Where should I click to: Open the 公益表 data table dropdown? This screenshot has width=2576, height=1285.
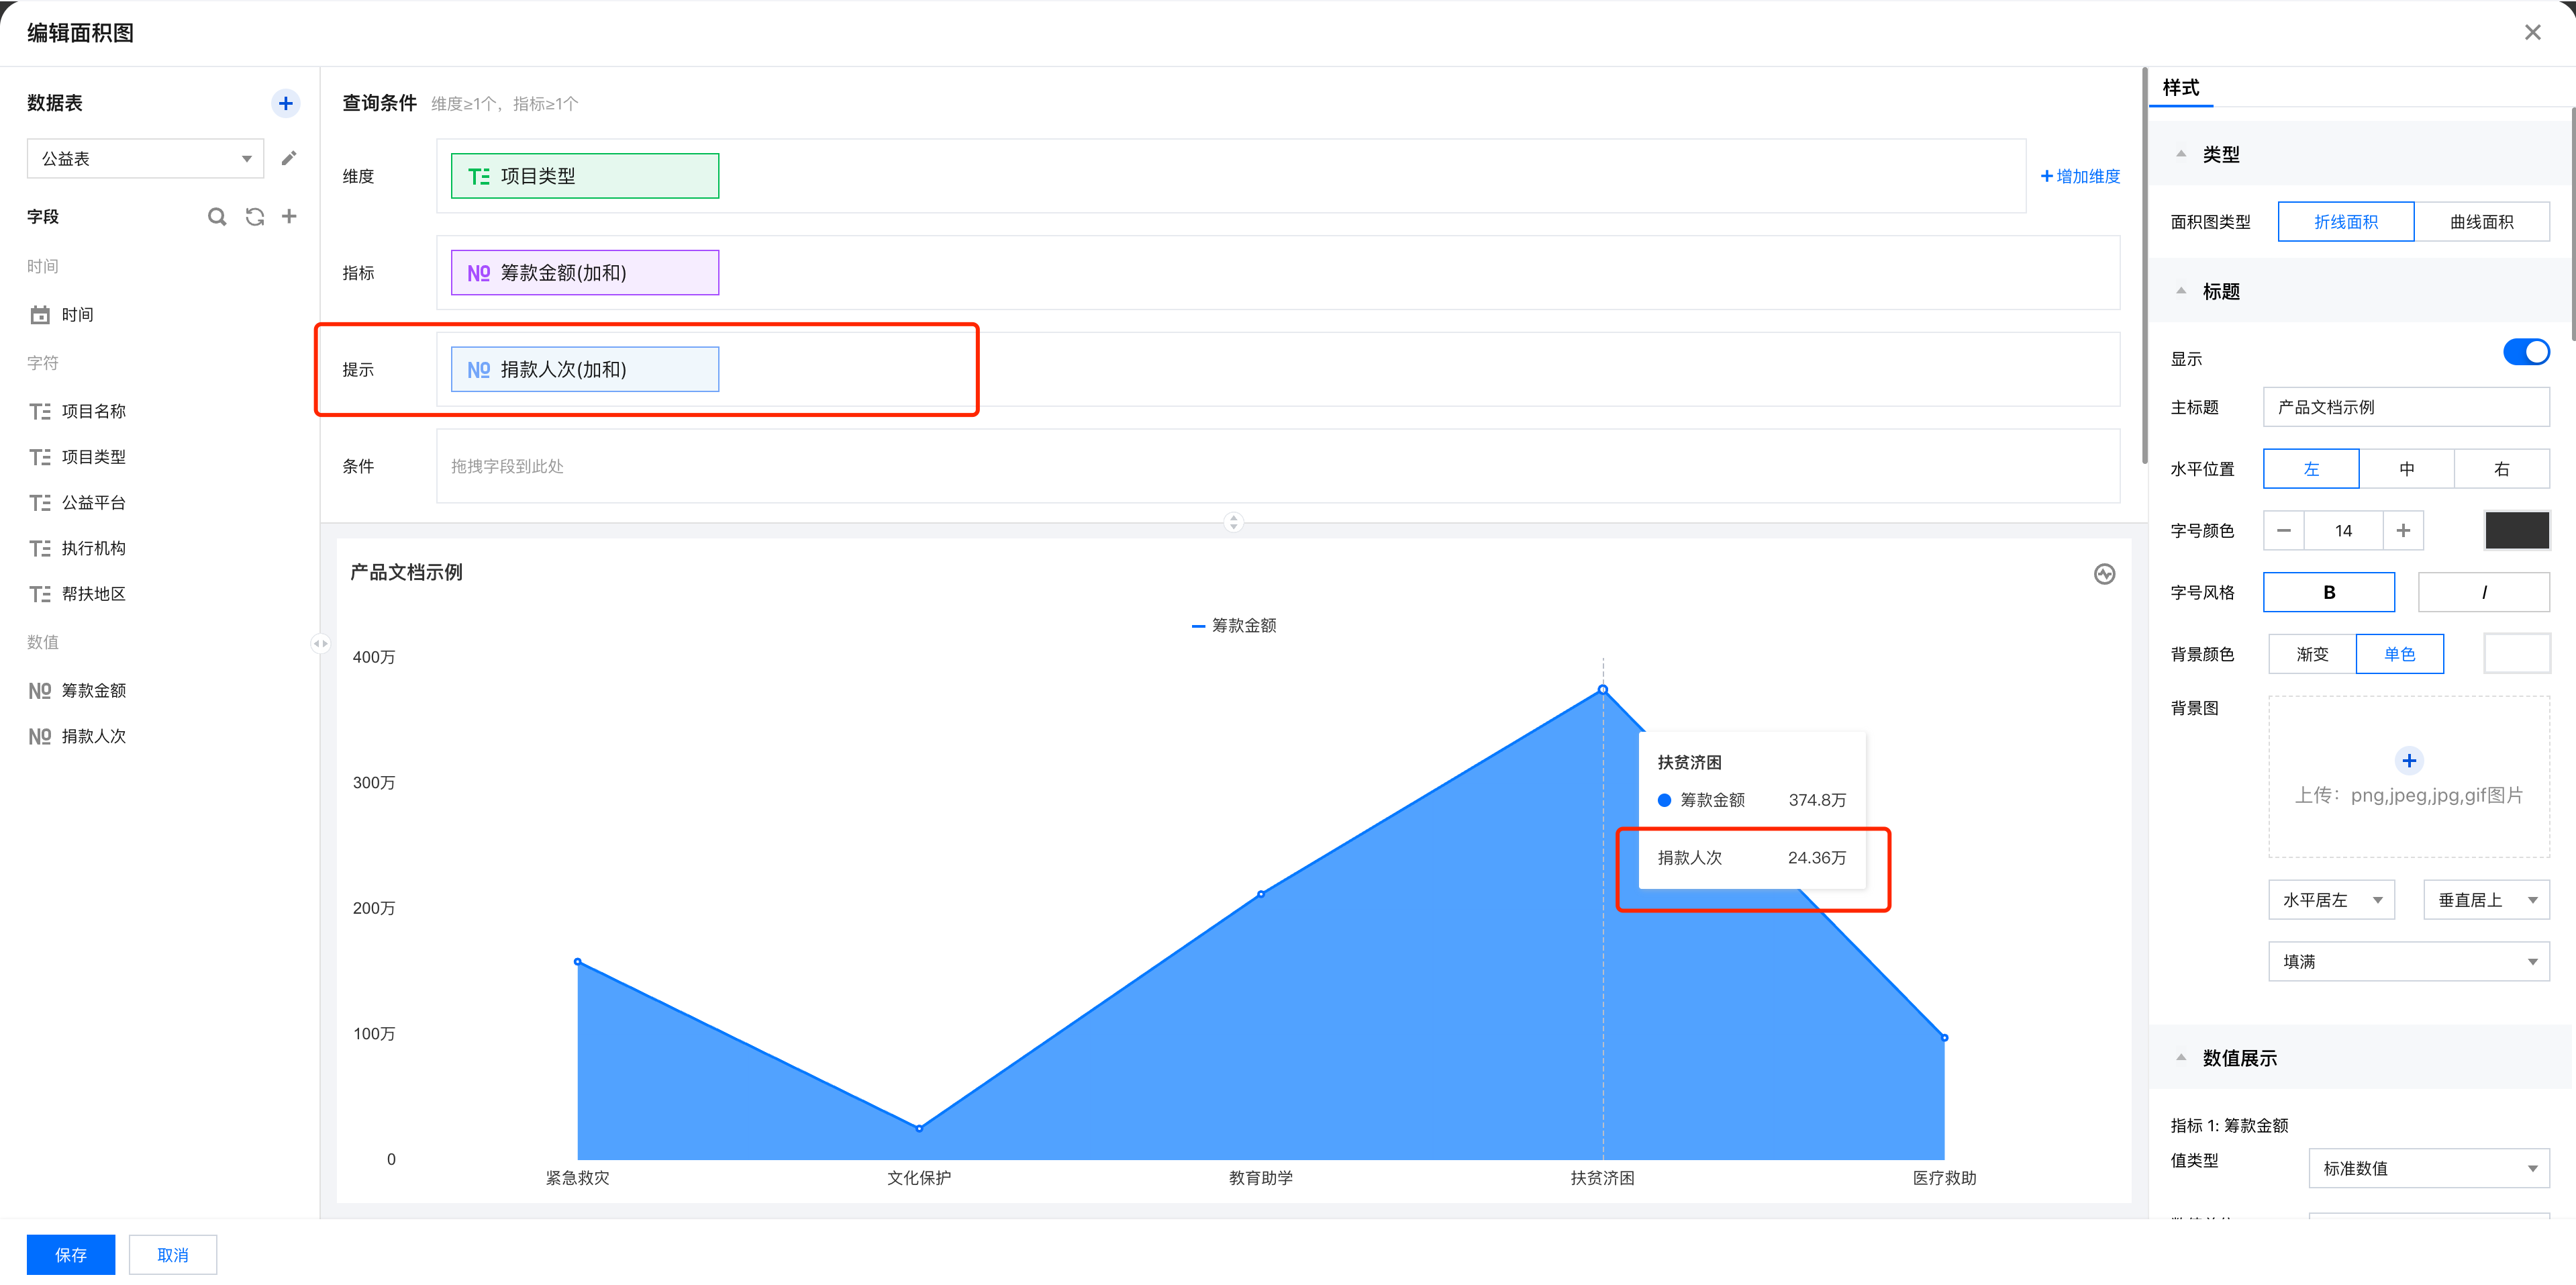point(145,158)
